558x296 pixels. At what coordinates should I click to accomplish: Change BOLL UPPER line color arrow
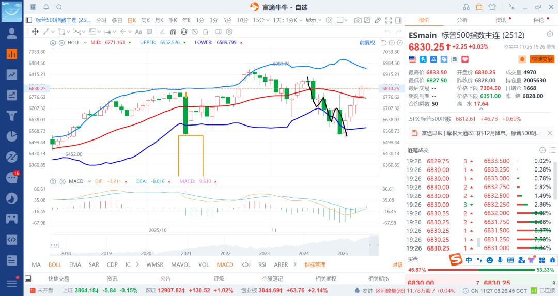coord(184,43)
